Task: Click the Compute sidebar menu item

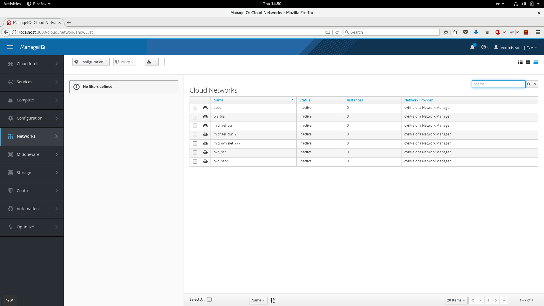Action: 32,100
